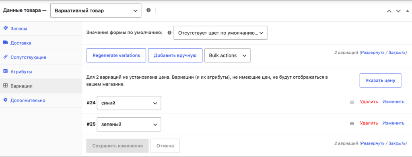The width and height of the screenshot is (412, 157).
Task: Click the Данные товара panel title
Action: pos(25,11)
